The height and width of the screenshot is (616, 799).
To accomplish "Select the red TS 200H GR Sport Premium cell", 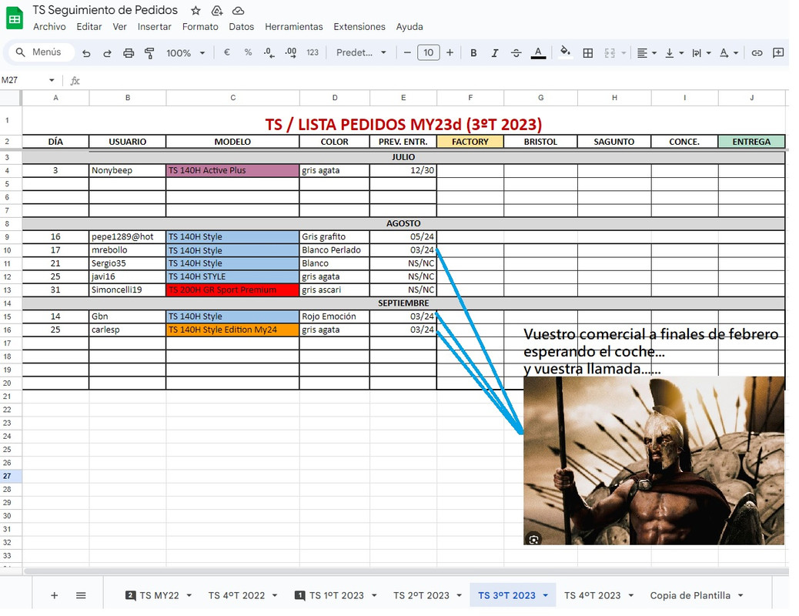I will pyautogui.click(x=232, y=290).
